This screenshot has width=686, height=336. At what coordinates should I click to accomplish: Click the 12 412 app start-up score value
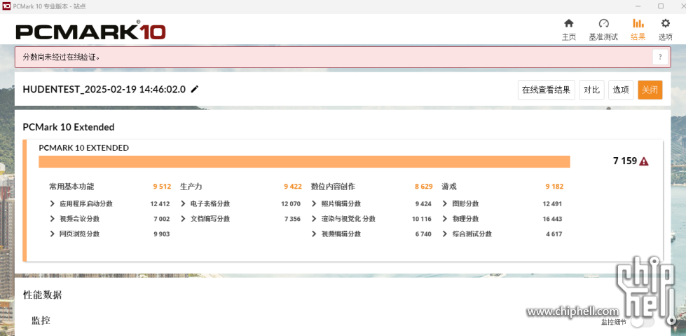point(160,203)
